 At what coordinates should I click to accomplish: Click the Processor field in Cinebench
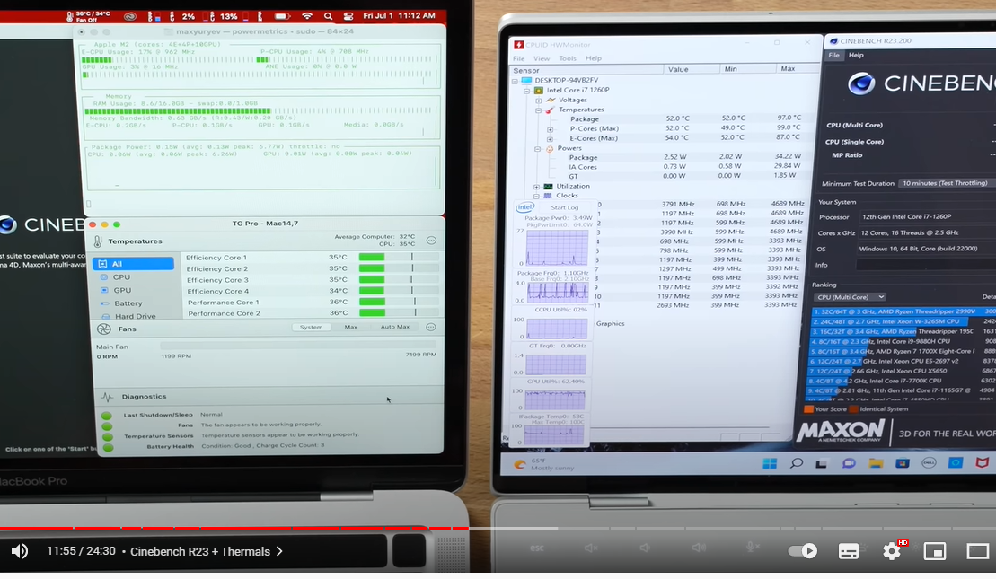(926, 216)
